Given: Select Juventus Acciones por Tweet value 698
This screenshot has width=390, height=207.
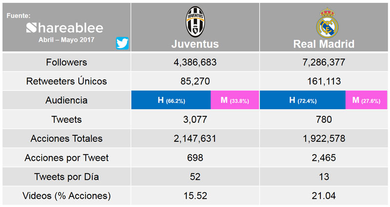Looking at the screenshot, I should tap(195, 157).
